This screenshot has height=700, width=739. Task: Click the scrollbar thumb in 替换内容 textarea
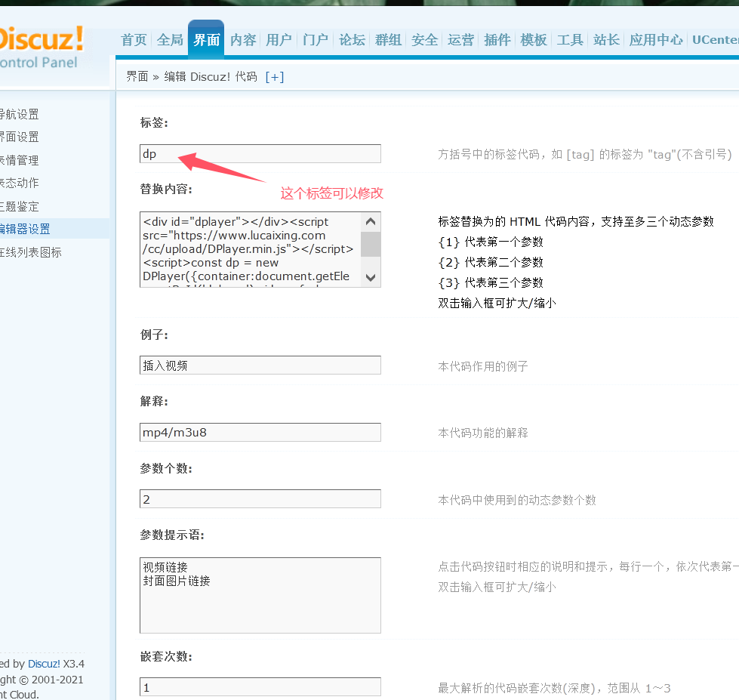371,244
